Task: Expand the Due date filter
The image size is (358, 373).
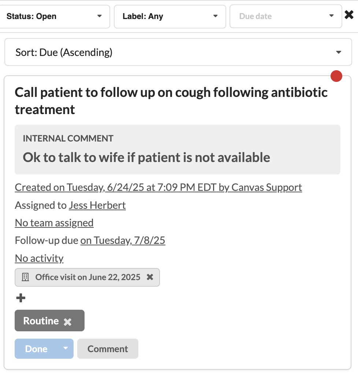Action: click(x=286, y=16)
